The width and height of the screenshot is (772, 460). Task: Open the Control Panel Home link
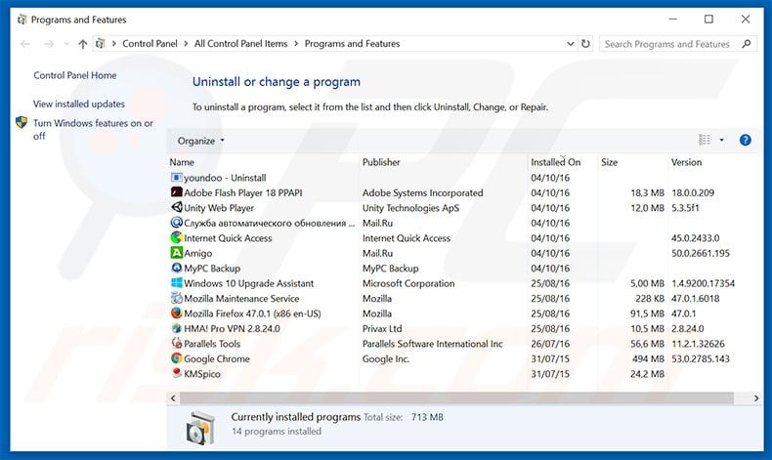coord(75,75)
